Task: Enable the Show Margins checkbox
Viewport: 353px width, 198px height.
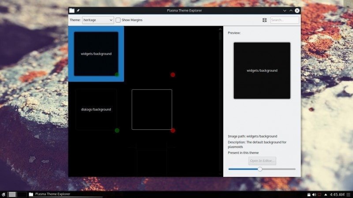Action: coord(118,20)
